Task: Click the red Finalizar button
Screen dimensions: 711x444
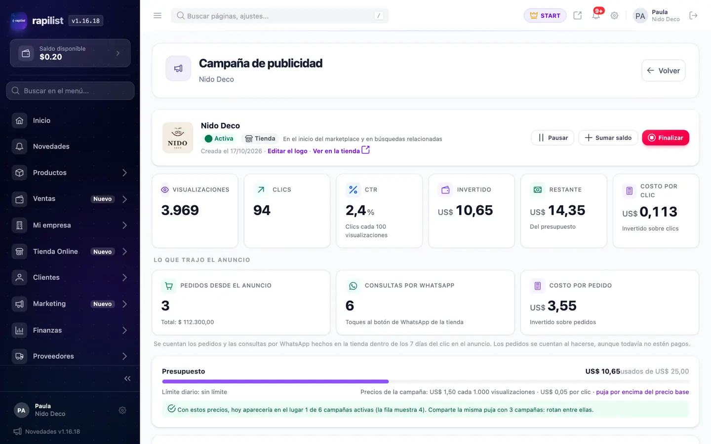Action: pos(665,138)
